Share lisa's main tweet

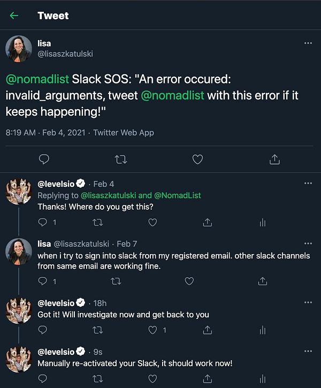274,159
